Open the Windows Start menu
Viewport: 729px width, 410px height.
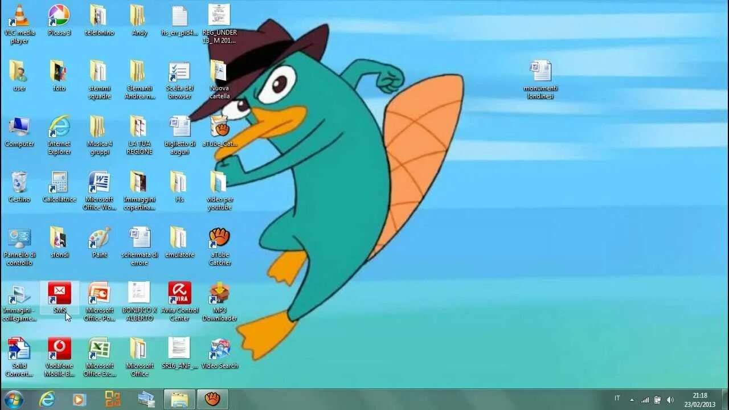13,399
